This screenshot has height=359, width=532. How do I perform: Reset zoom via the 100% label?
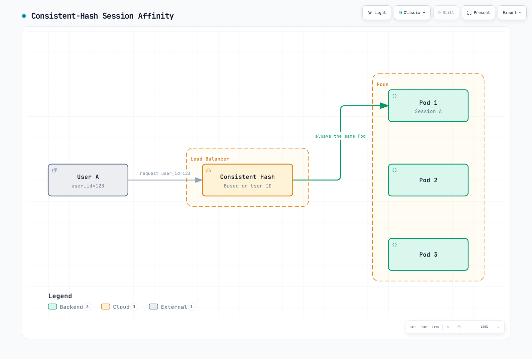[484, 327]
